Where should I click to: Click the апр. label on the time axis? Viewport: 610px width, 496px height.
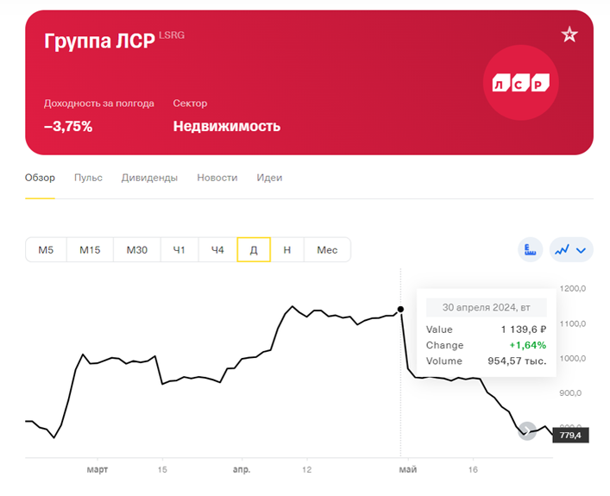(x=242, y=469)
